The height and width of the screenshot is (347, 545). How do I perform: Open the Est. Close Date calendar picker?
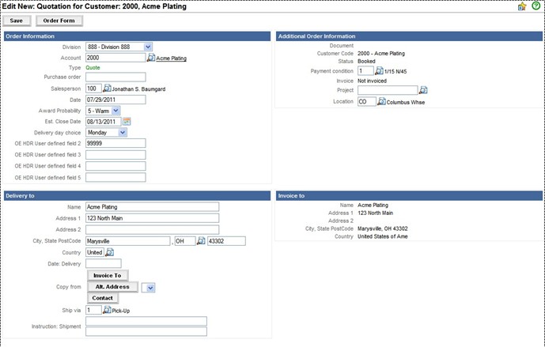point(126,122)
